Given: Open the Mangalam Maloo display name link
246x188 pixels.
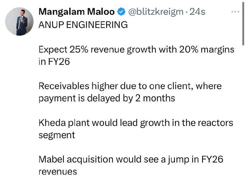Looking at the screenshot, I should point(76,12).
